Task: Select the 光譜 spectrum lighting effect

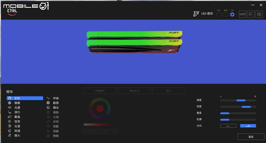Action: click(14, 107)
